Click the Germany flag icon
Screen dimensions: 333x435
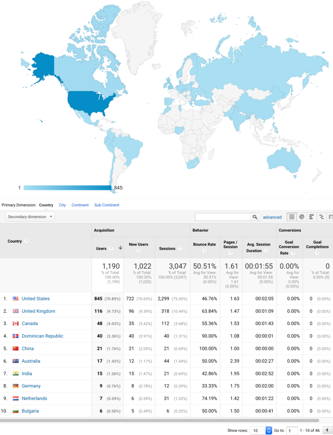point(16,386)
